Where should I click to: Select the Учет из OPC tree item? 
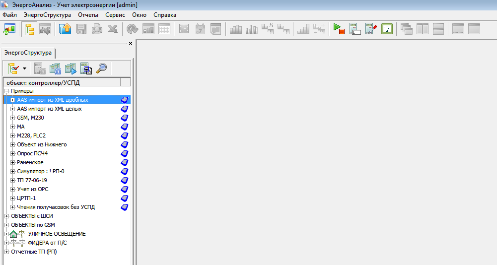(x=33, y=189)
